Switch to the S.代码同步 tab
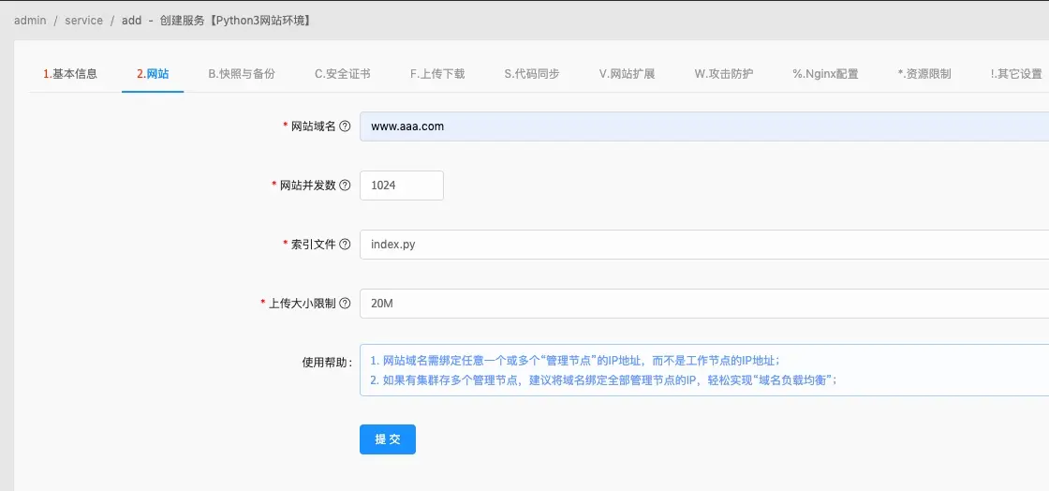 click(x=531, y=74)
